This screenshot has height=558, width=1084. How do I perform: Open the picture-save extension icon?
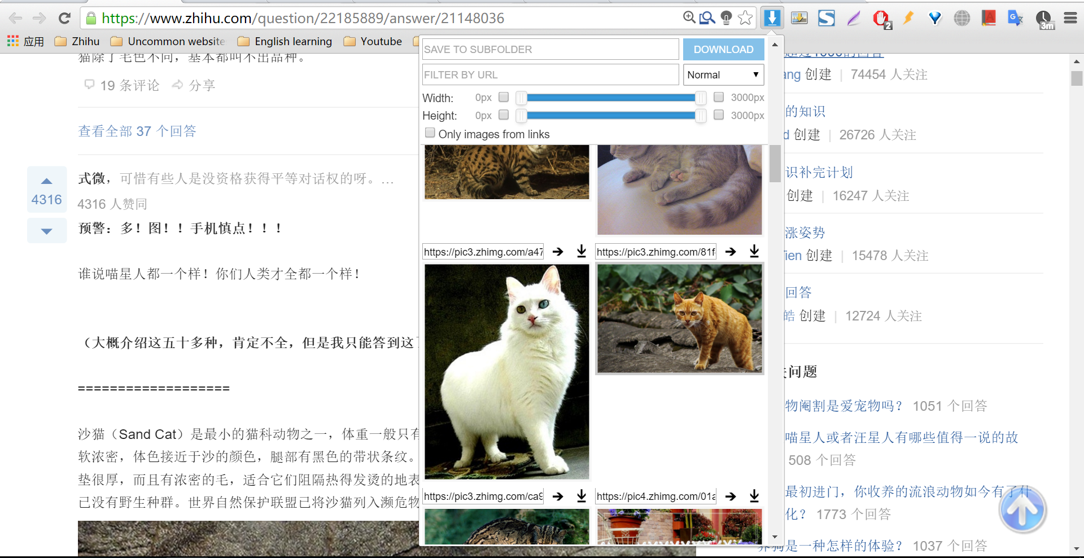coord(799,18)
